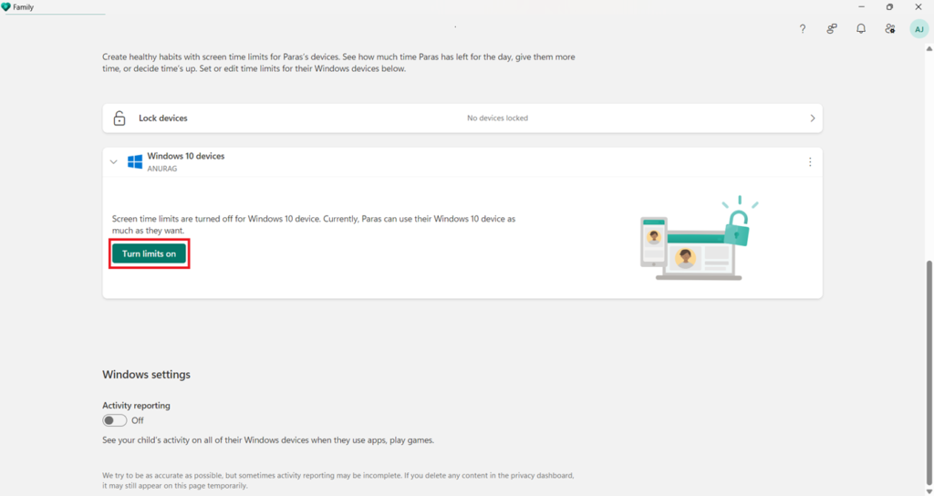Open the family members settings icon
Image resolution: width=934 pixels, height=496 pixels.
tap(890, 28)
